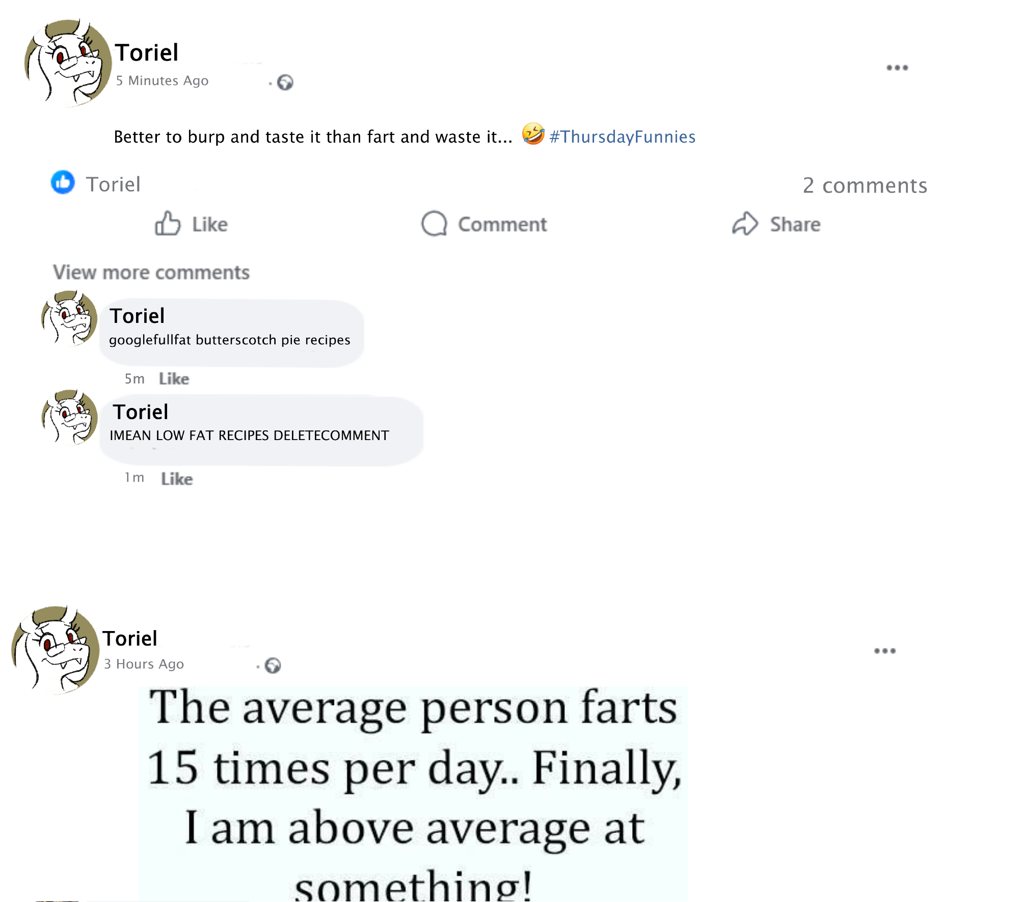The image size is (1019, 902).
Task: Click the Share arrow icon
Action: (745, 224)
